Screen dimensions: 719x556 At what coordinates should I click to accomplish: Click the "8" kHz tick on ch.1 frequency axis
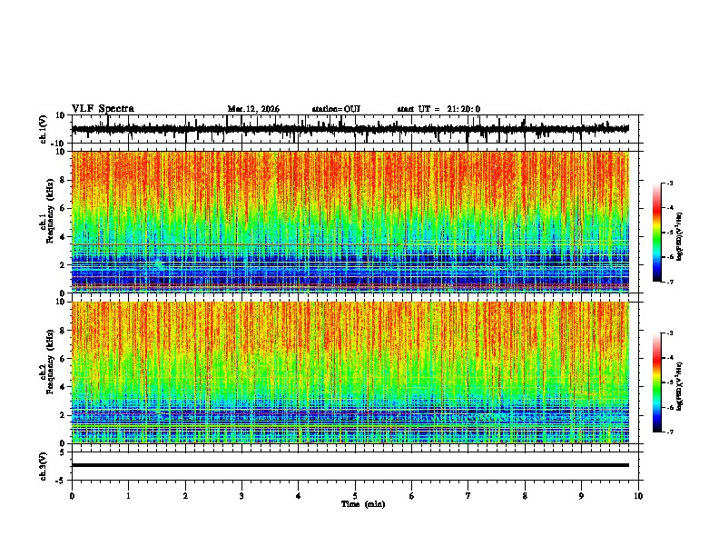(63, 180)
